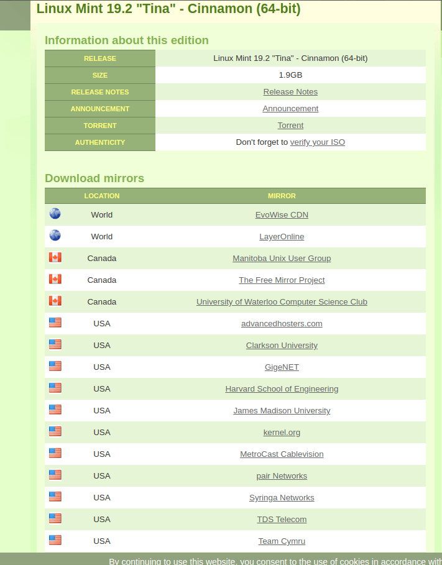Screen dimensions: 442x565
Task: Click Canada text in Manitoba Unix row
Action: (x=102, y=259)
